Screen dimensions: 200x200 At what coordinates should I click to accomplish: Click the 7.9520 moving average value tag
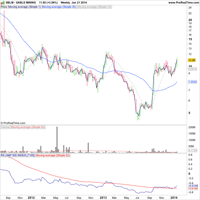(192, 82)
